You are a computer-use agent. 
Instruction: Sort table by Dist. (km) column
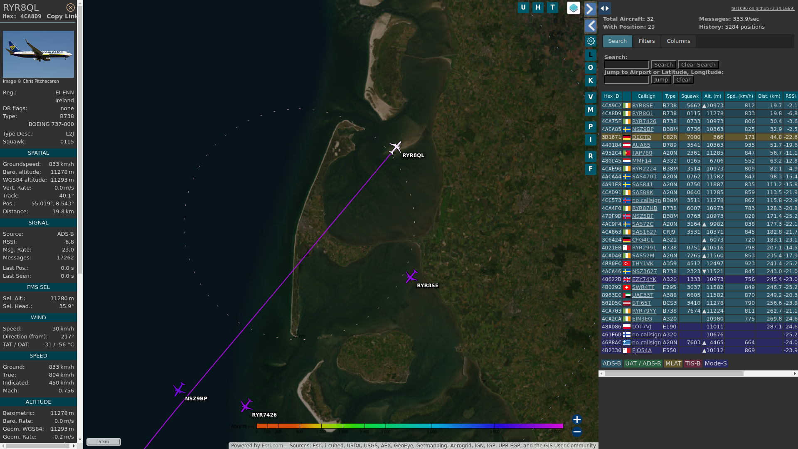[x=769, y=96]
